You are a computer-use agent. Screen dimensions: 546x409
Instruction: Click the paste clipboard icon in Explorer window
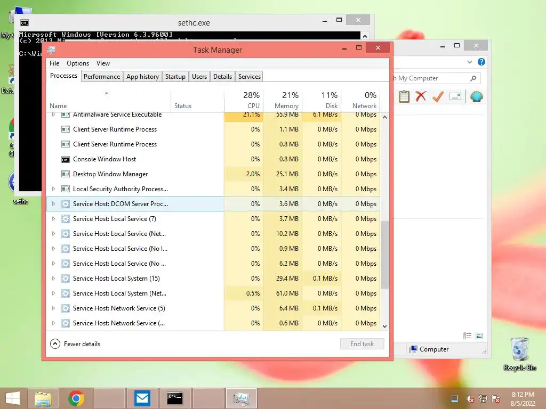404,96
